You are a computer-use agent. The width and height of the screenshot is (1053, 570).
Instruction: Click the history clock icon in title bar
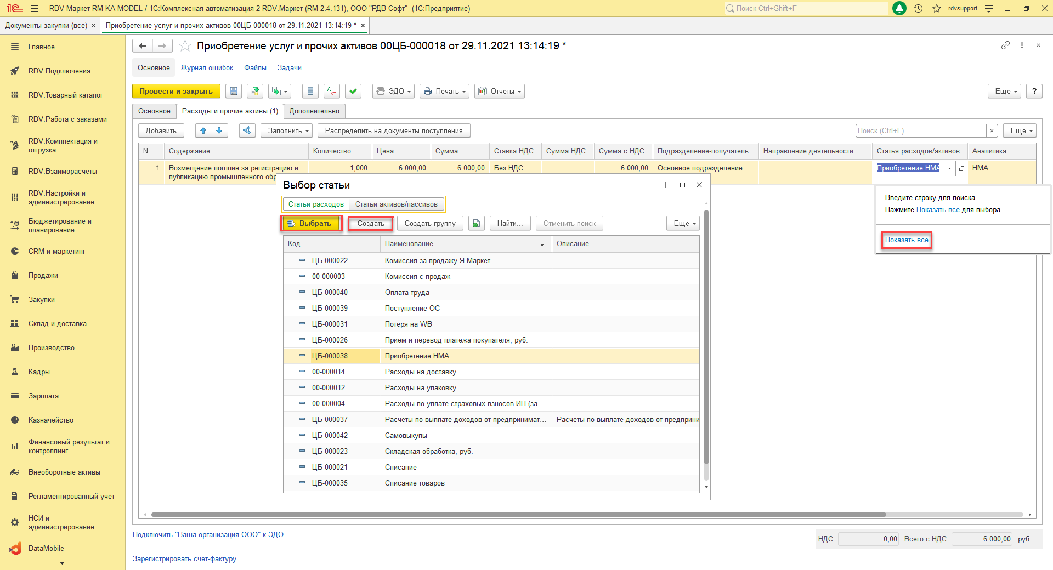coord(919,8)
